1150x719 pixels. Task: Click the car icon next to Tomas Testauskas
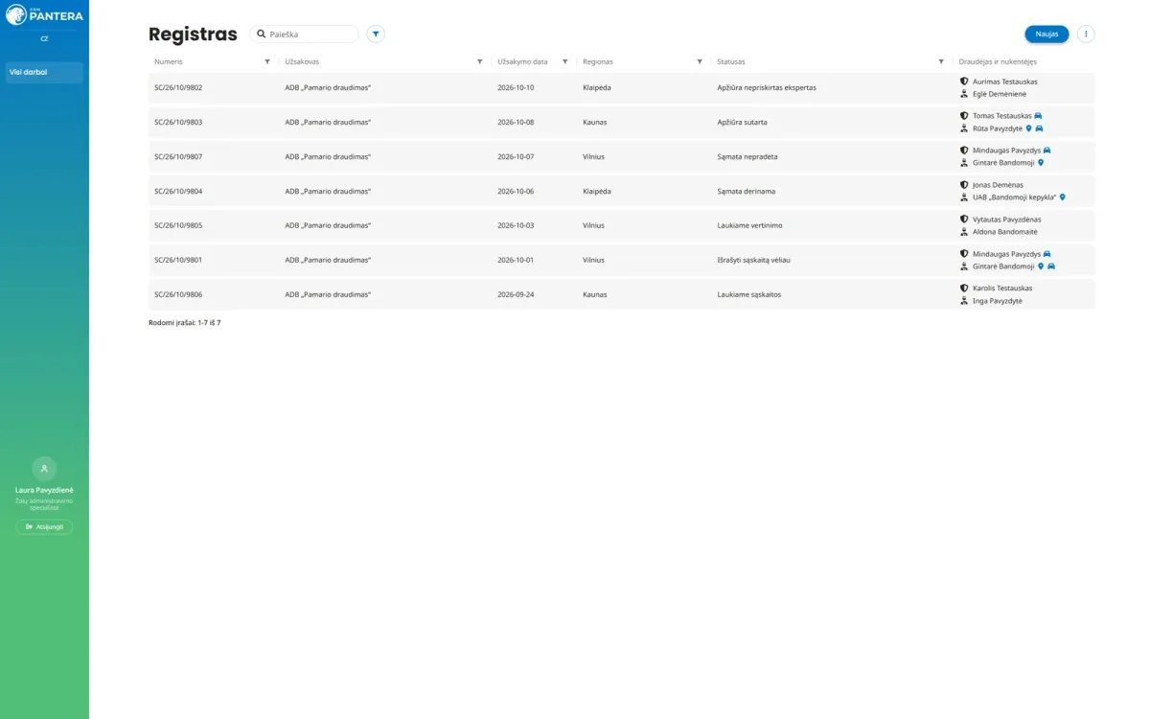pos(1038,116)
